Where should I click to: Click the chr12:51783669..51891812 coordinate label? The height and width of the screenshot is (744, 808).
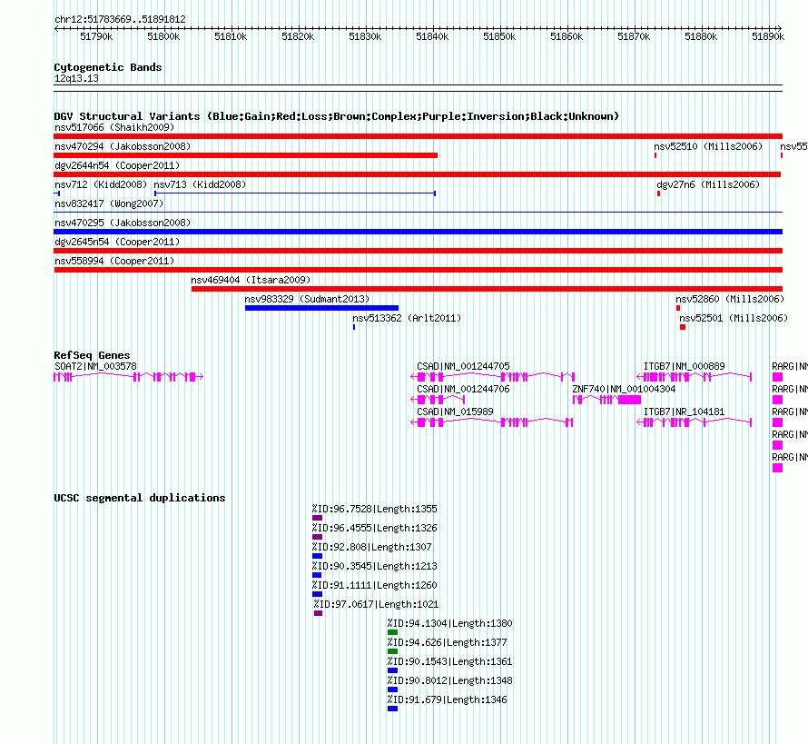tap(120, 19)
